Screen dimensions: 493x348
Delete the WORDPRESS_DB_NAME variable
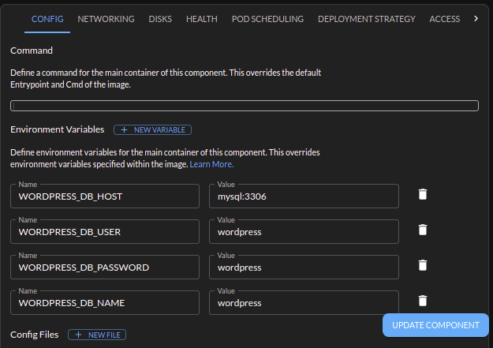pyautogui.click(x=423, y=301)
